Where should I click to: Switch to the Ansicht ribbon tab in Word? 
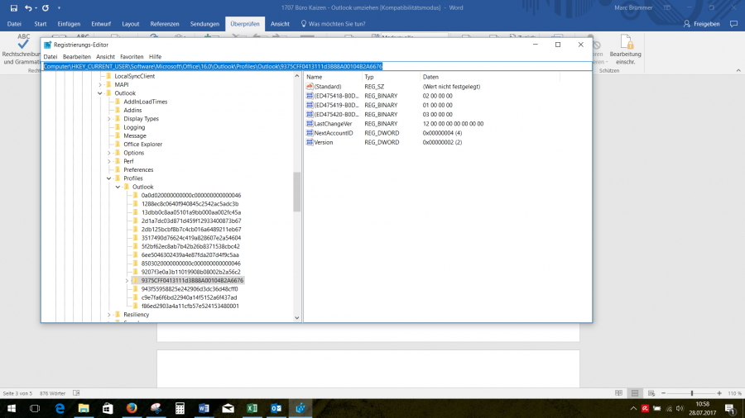click(x=280, y=24)
